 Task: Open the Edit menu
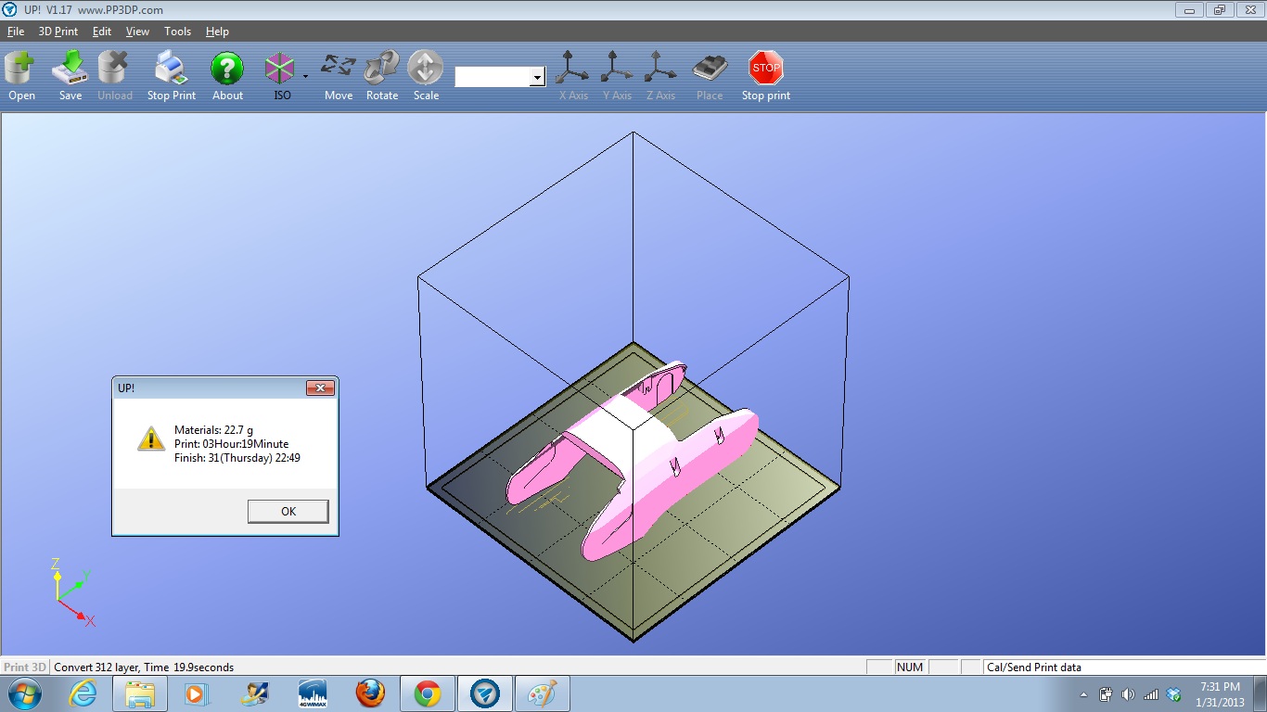click(x=102, y=32)
